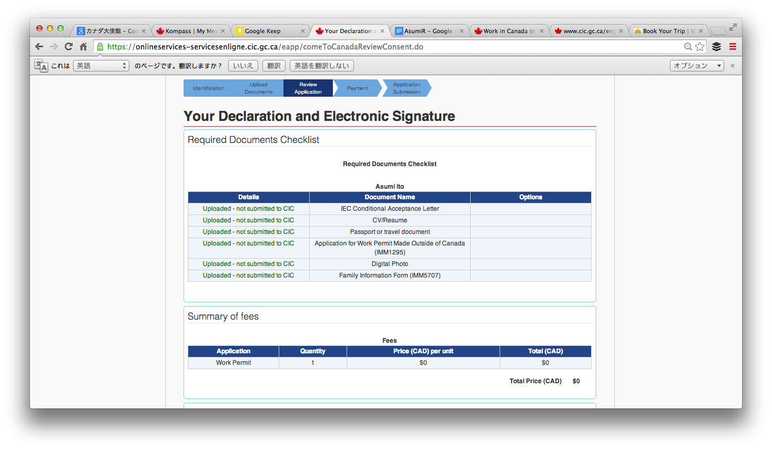
Task: Go to the browser home icon
Action: coord(83,47)
